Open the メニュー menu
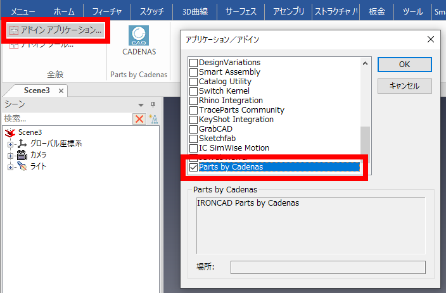 coord(23,12)
